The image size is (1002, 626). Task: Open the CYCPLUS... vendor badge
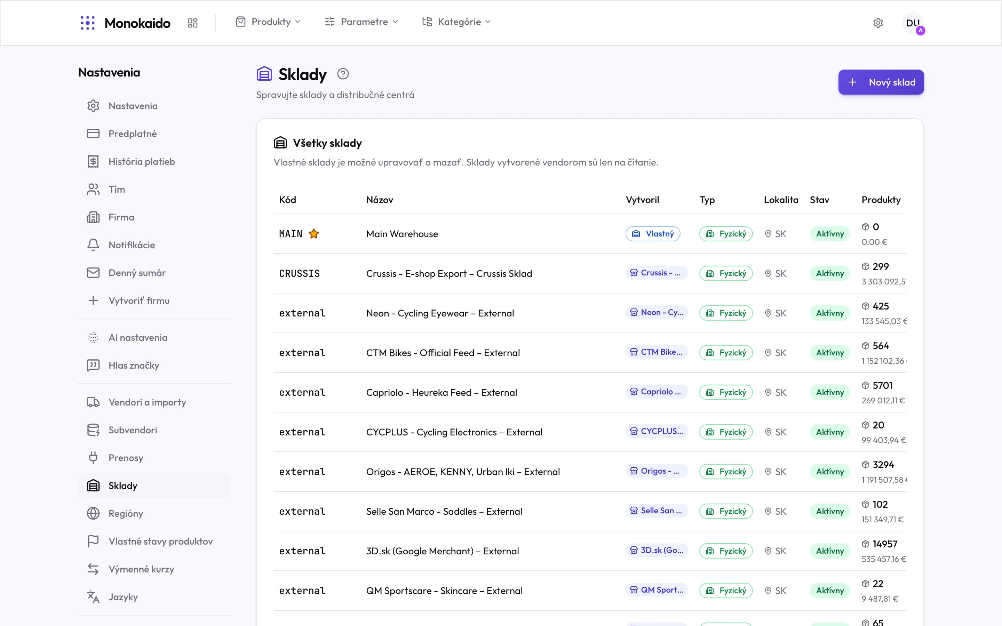point(656,431)
